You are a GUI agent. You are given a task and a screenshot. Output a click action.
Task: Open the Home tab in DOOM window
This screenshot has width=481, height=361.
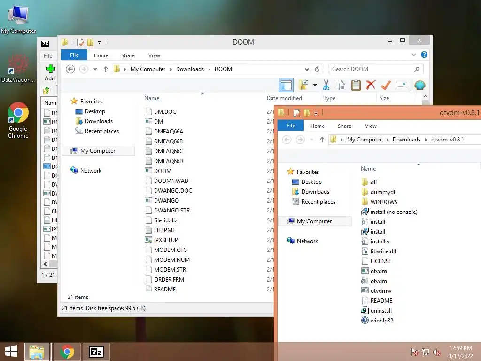(x=101, y=55)
